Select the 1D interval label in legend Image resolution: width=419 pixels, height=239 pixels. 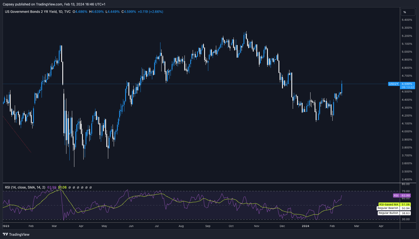tap(60, 12)
